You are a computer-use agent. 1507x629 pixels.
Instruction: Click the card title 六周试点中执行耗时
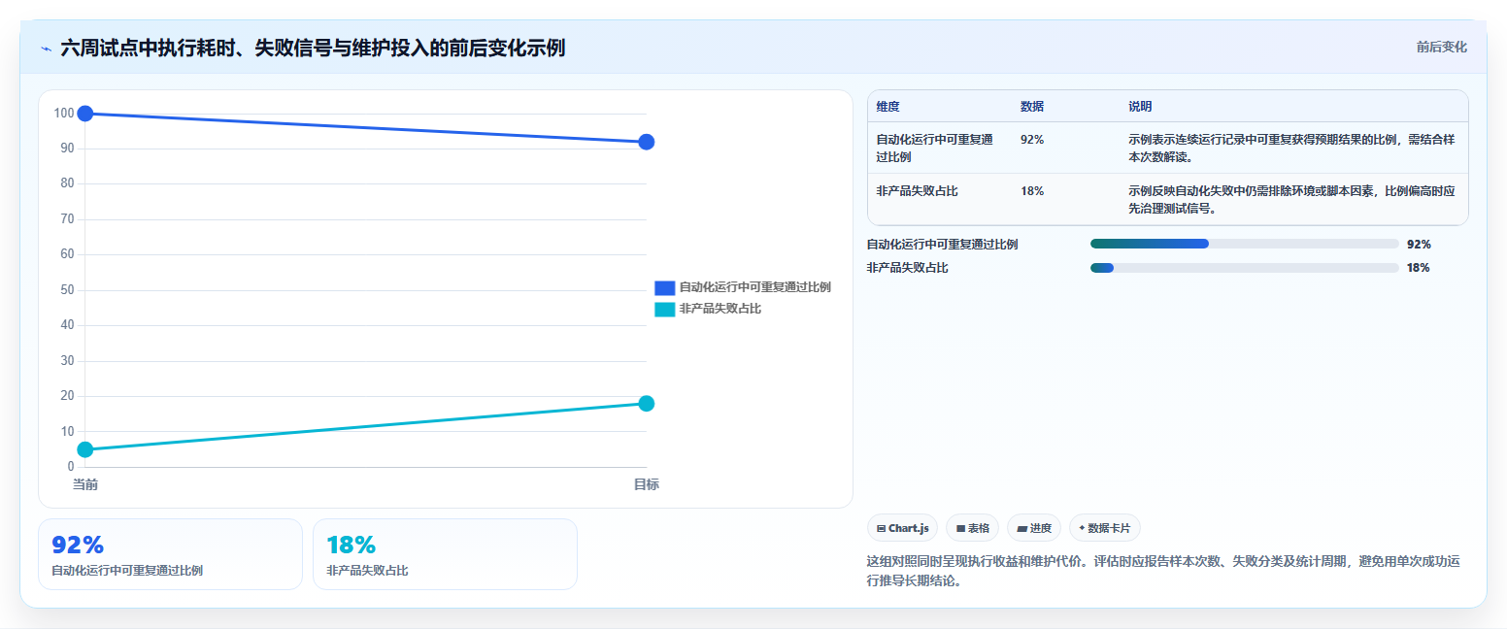click(313, 48)
